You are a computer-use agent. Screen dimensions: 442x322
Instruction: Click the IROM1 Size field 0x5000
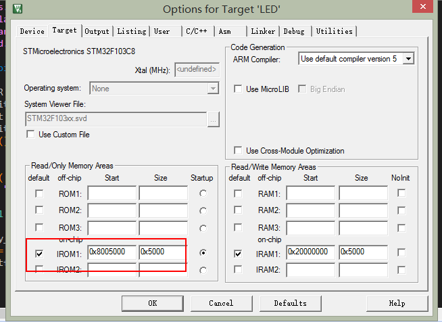click(x=163, y=252)
